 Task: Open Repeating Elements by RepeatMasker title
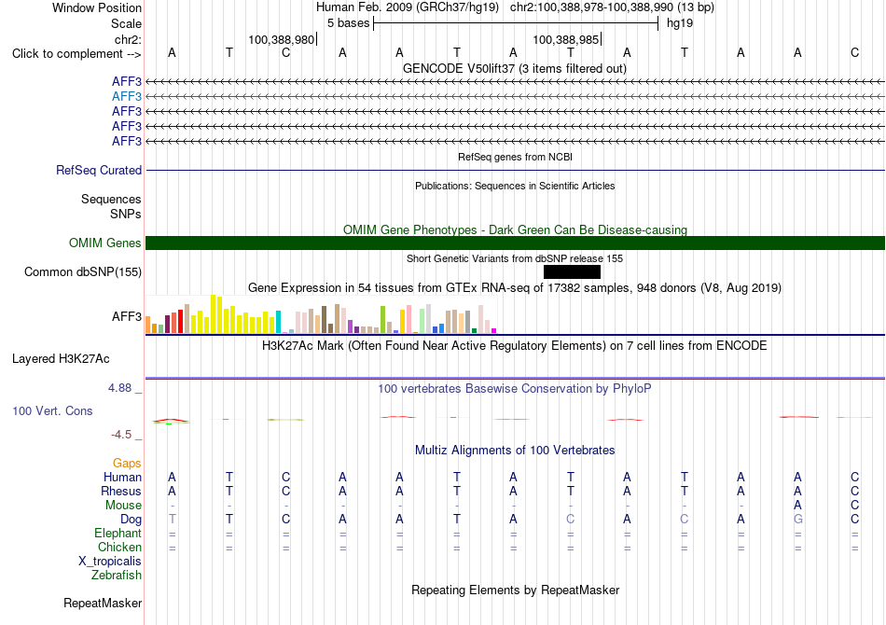tap(515, 590)
